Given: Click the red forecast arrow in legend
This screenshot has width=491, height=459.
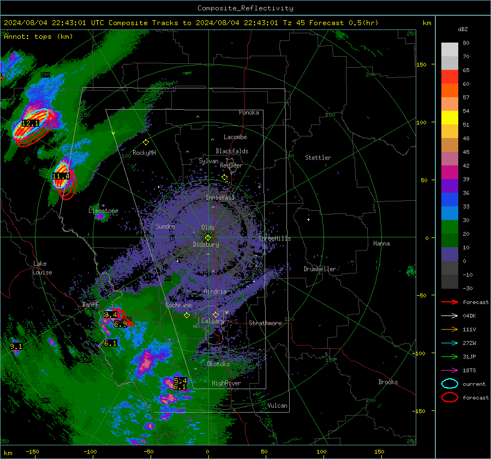Looking at the screenshot, I should click(450, 302).
